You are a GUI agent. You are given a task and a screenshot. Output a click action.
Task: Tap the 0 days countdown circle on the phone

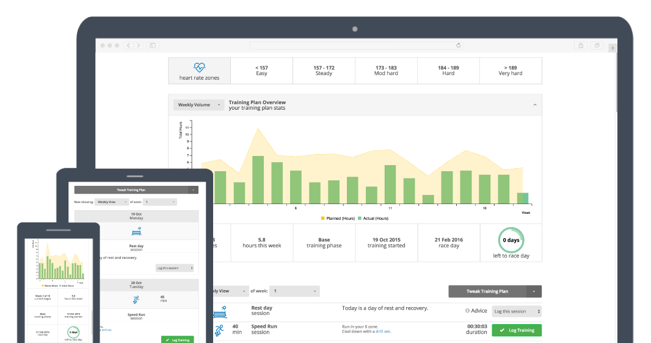pos(73,332)
